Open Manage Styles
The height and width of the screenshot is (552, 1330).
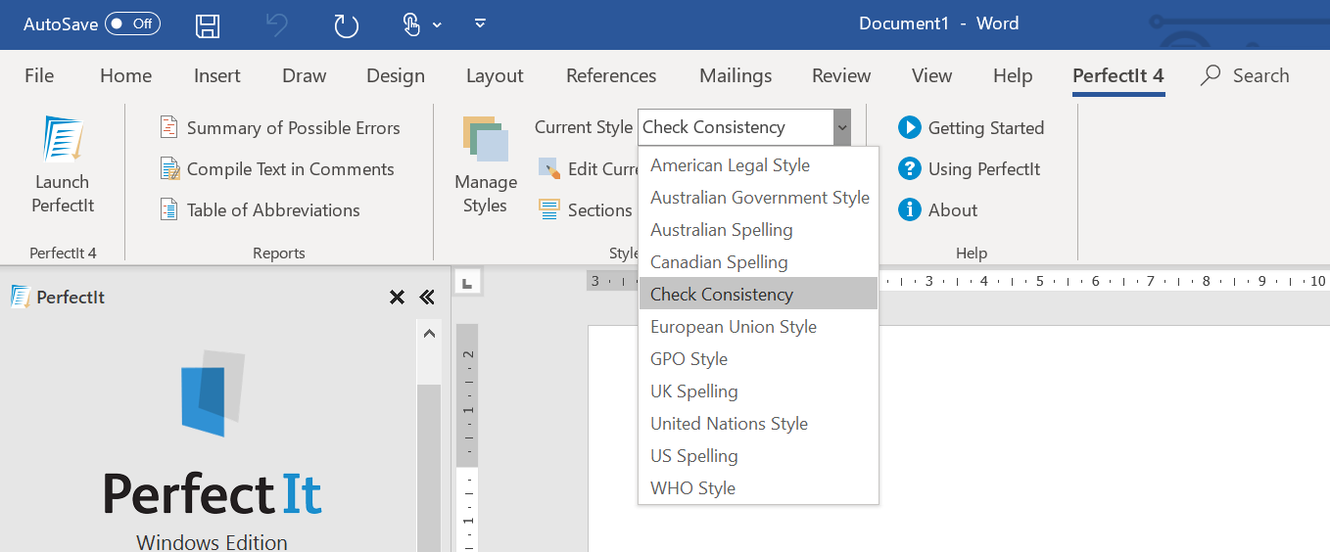(x=486, y=166)
